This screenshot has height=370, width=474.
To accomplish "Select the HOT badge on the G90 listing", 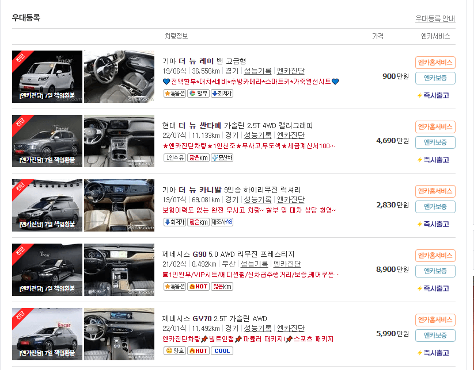I will [198, 286].
